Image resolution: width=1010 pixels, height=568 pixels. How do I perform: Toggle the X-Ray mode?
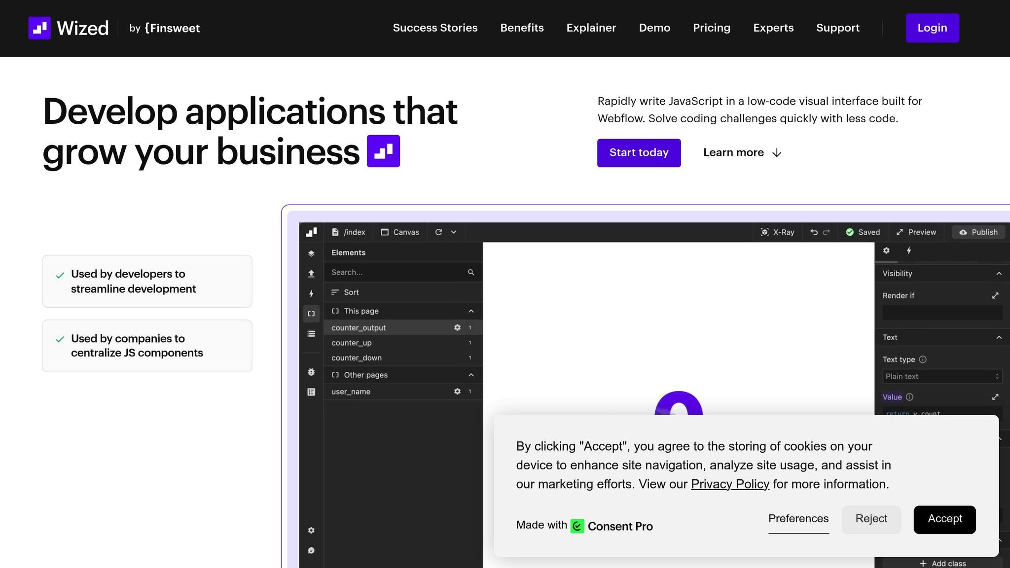[778, 232]
